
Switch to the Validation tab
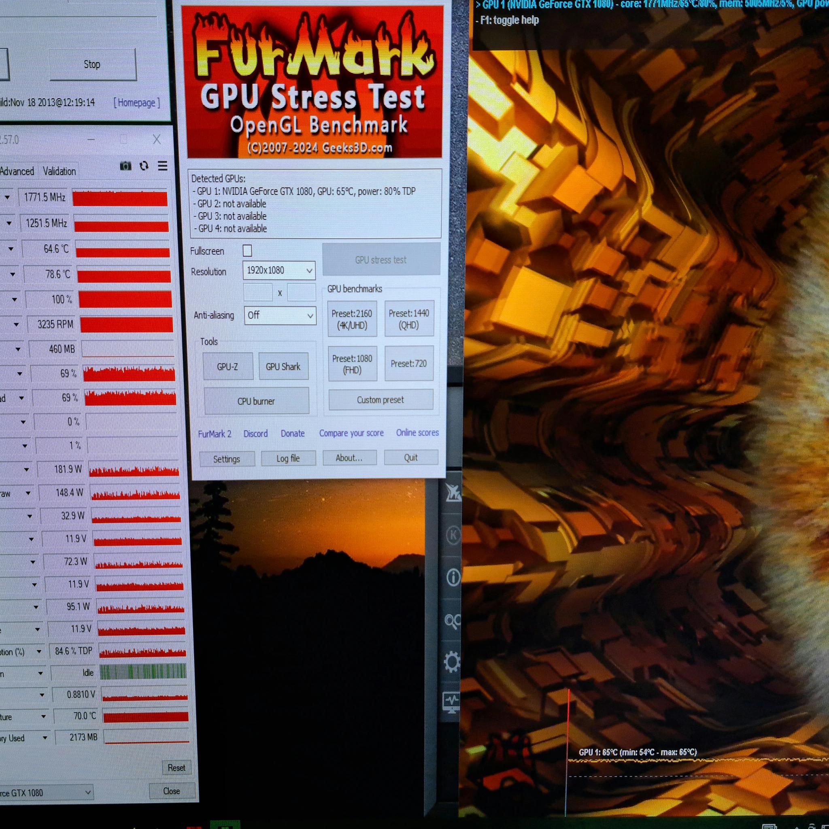click(59, 171)
